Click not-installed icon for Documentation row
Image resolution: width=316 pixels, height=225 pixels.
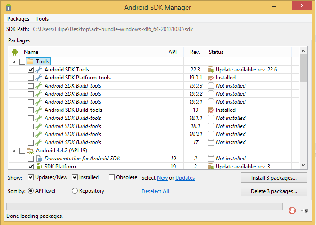point(211,159)
